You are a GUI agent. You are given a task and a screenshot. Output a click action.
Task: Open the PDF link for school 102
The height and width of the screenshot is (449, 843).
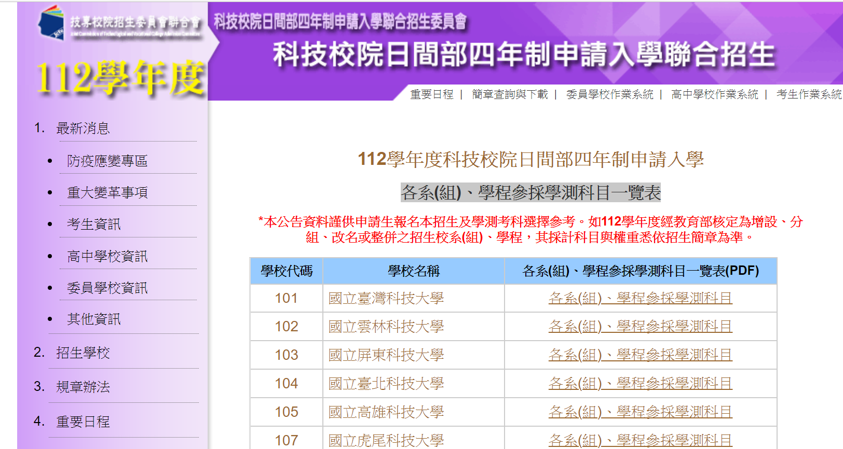(641, 327)
